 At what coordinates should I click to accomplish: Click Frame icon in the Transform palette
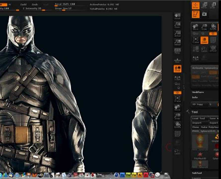tap(196, 40)
